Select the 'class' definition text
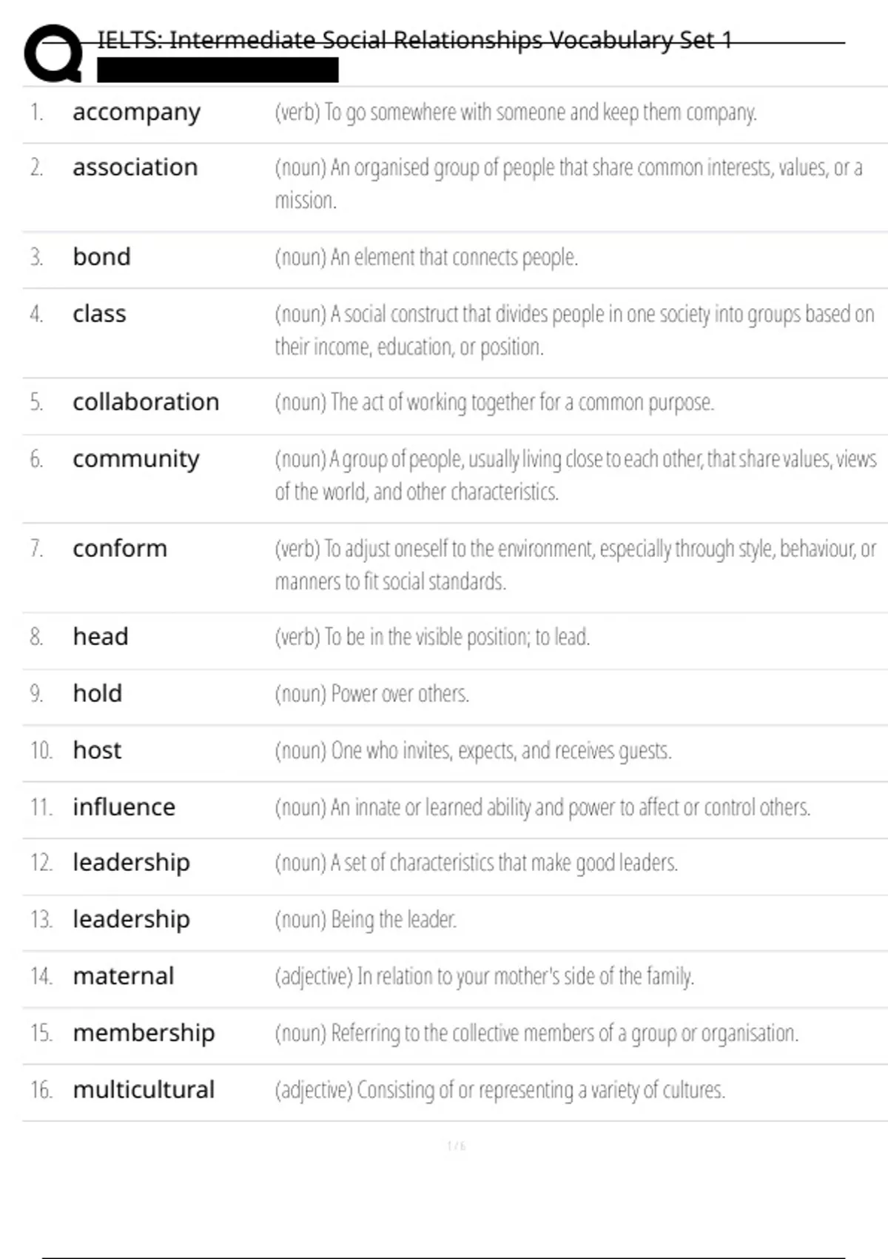 click(574, 330)
